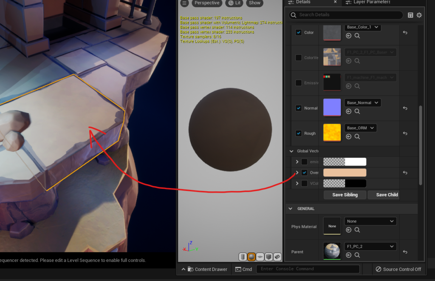
Task: Open the Show viewport menu
Action: 254,3
